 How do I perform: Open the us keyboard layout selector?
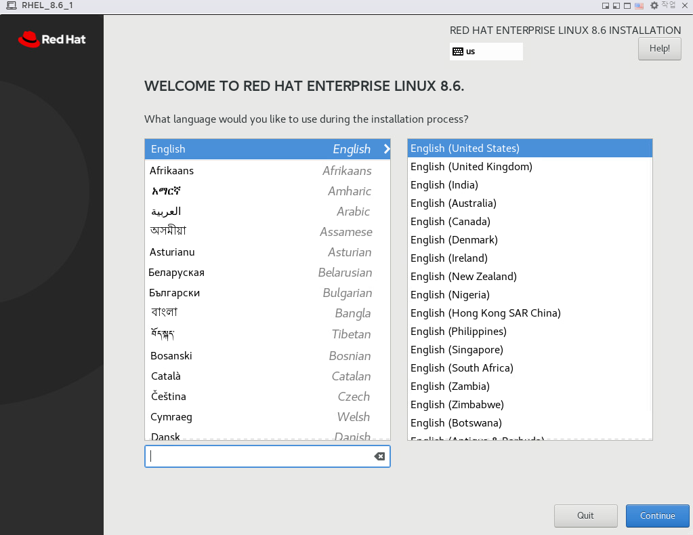(x=486, y=52)
